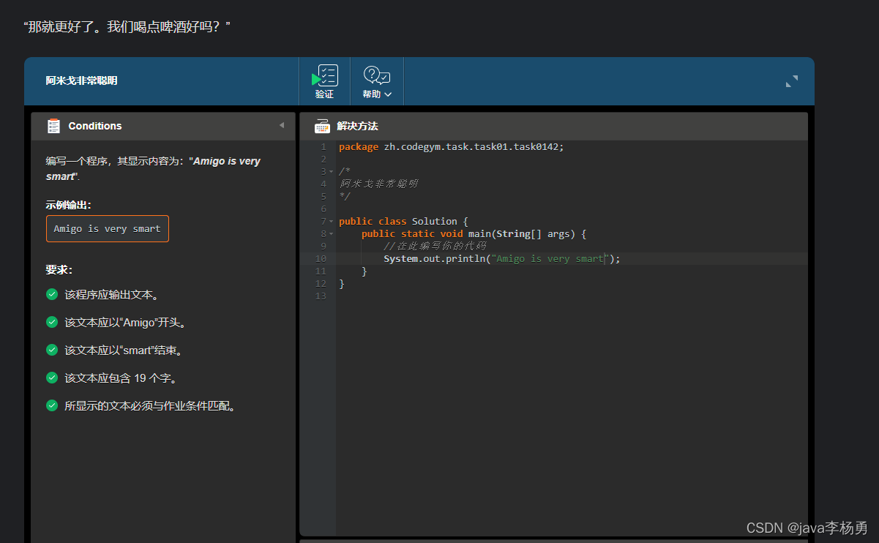Click line number 10 in the gutter
Image resolution: width=879 pixels, height=543 pixels.
pyautogui.click(x=321, y=258)
